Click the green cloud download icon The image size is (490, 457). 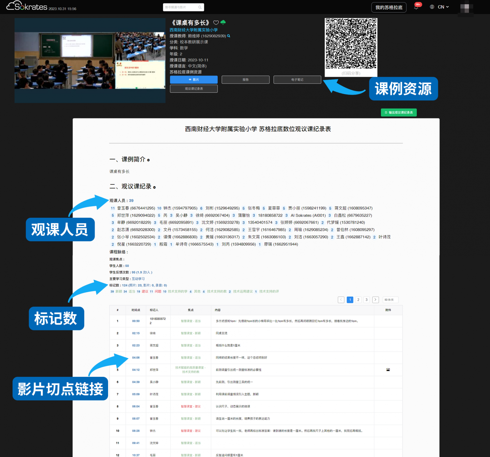click(223, 22)
